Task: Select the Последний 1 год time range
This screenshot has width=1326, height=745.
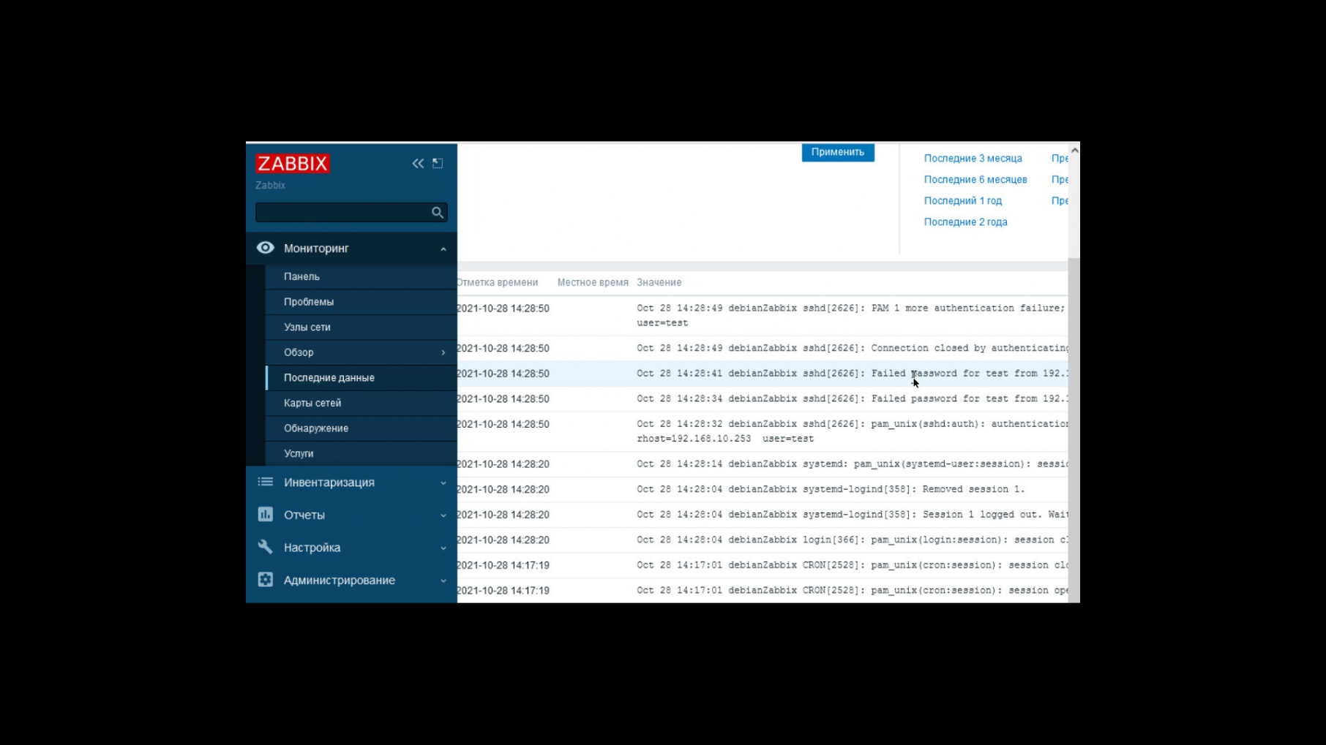Action: coord(963,200)
